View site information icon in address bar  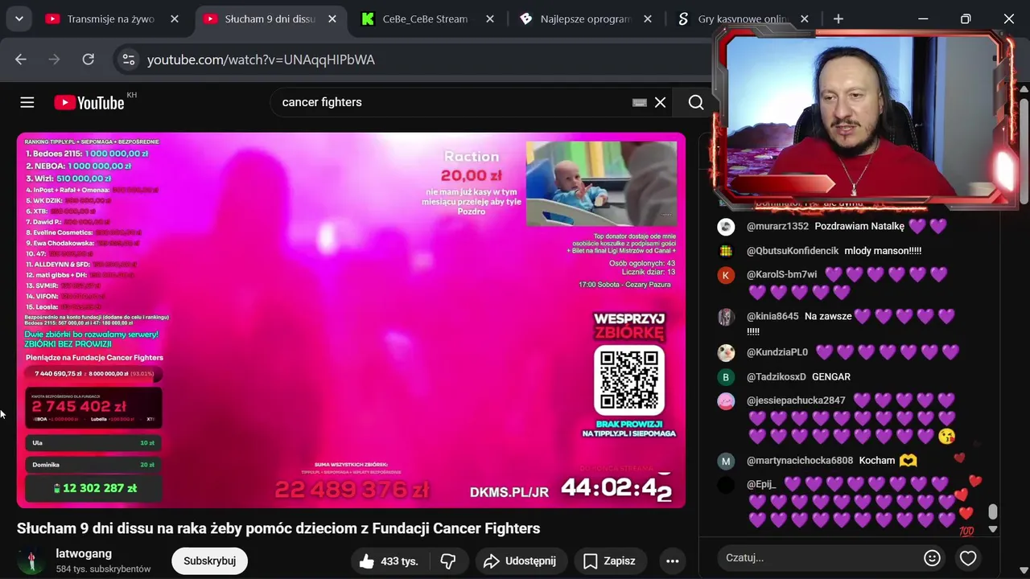pos(127,60)
